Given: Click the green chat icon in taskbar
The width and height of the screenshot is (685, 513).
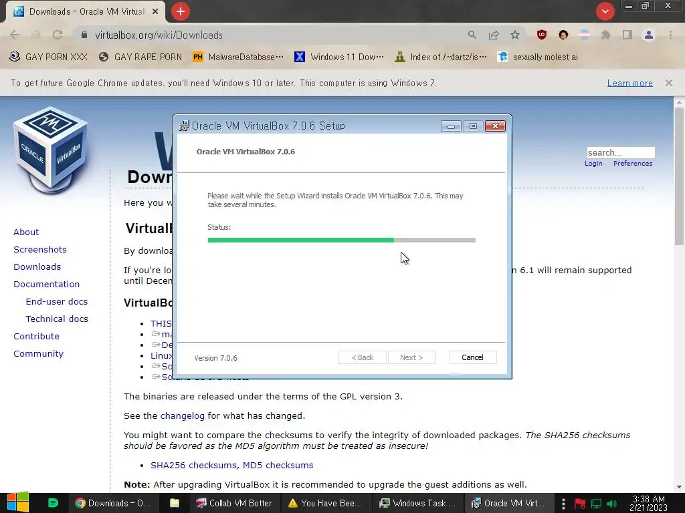Looking at the screenshot, I should [x=53, y=503].
